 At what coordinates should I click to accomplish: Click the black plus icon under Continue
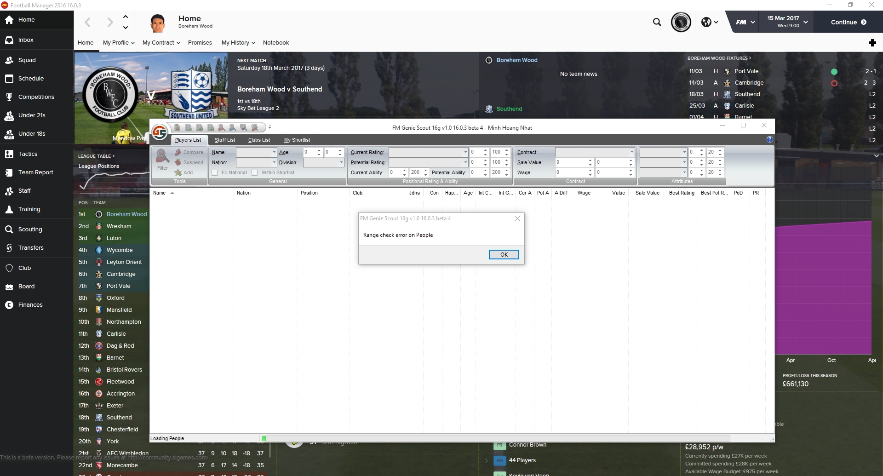pos(872,43)
